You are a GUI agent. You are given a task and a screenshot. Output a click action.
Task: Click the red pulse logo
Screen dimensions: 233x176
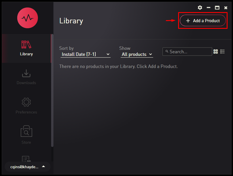point(28,18)
